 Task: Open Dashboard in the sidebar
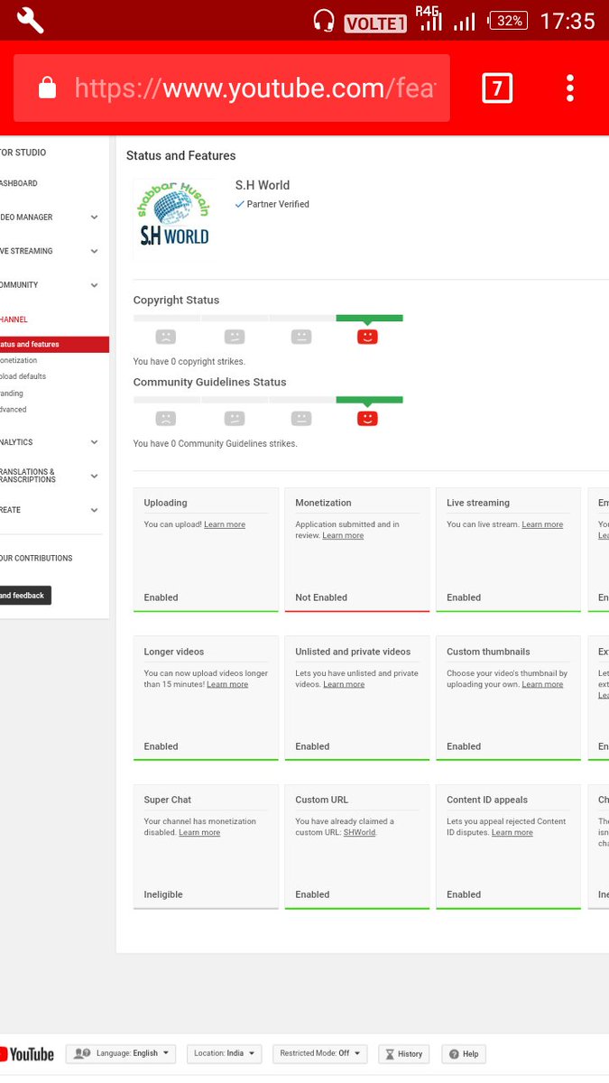(19, 183)
